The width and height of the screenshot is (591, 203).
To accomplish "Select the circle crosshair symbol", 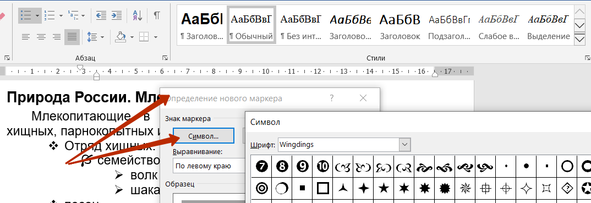I will pos(506,188).
